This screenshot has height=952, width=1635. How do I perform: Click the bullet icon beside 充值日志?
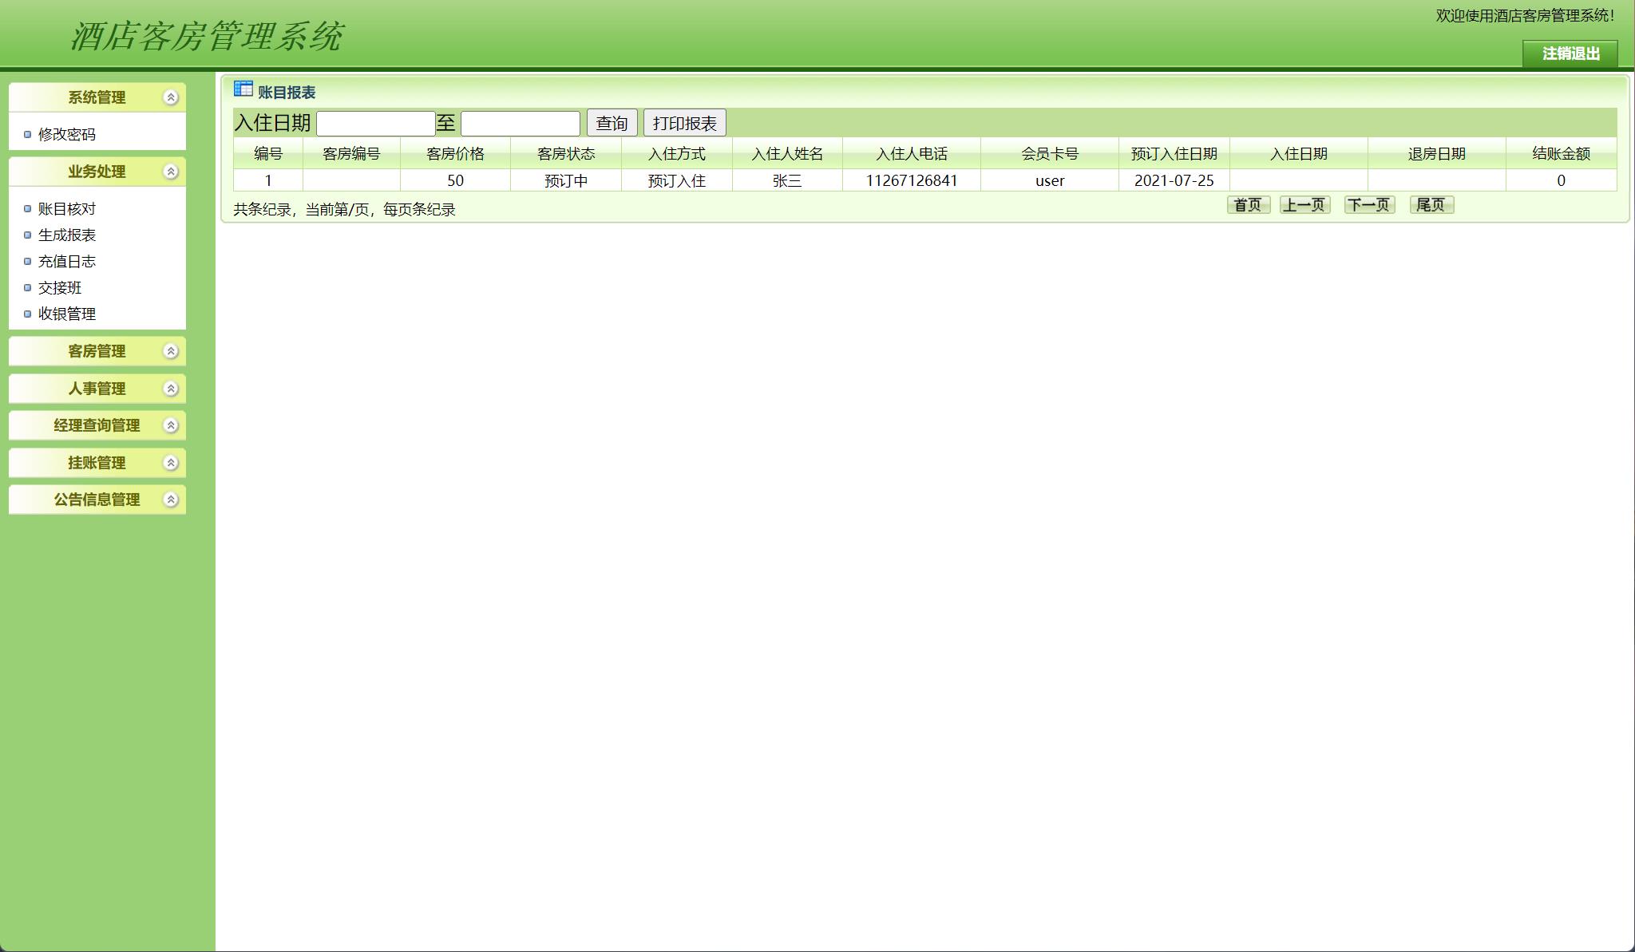click(26, 261)
